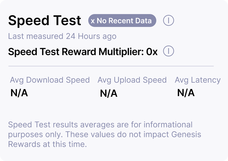Select N/A value under Avg Upload Speed
Viewport: 228px width, 161px height.
click(x=109, y=94)
